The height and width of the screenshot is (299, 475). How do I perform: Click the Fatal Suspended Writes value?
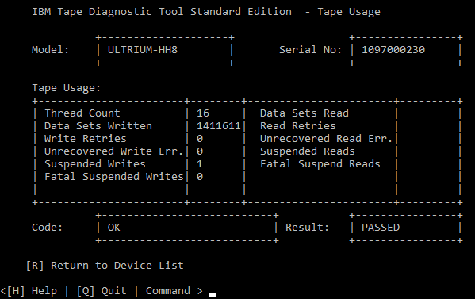pos(200,177)
